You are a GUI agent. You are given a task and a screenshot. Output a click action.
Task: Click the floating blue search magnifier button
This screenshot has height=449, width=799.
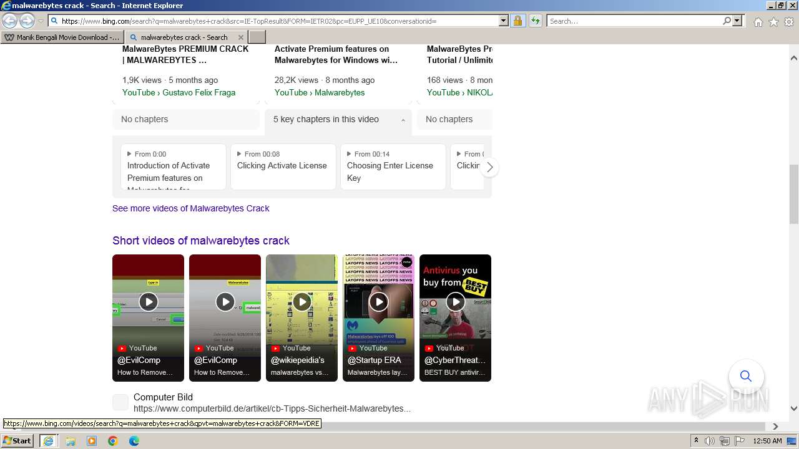[x=746, y=376]
